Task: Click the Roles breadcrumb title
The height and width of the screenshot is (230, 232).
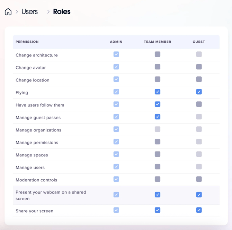Action: tap(62, 12)
